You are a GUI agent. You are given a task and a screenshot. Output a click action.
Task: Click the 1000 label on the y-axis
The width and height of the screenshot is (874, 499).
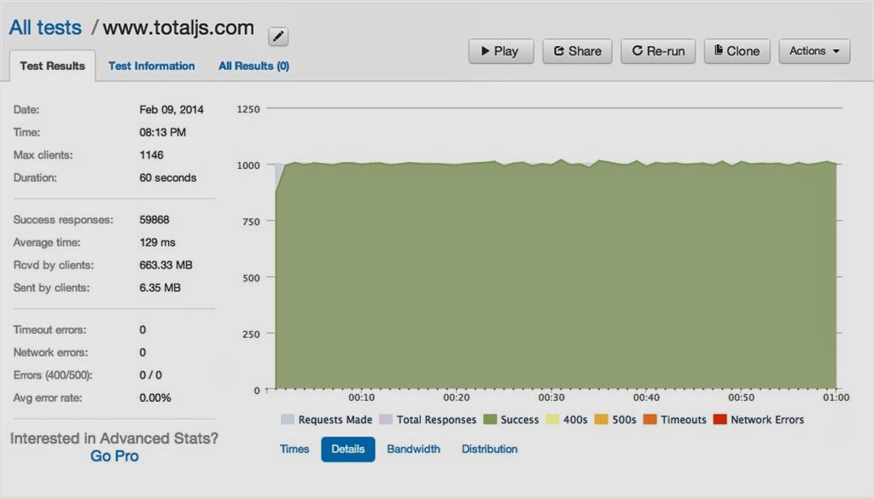(x=248, y=165)
